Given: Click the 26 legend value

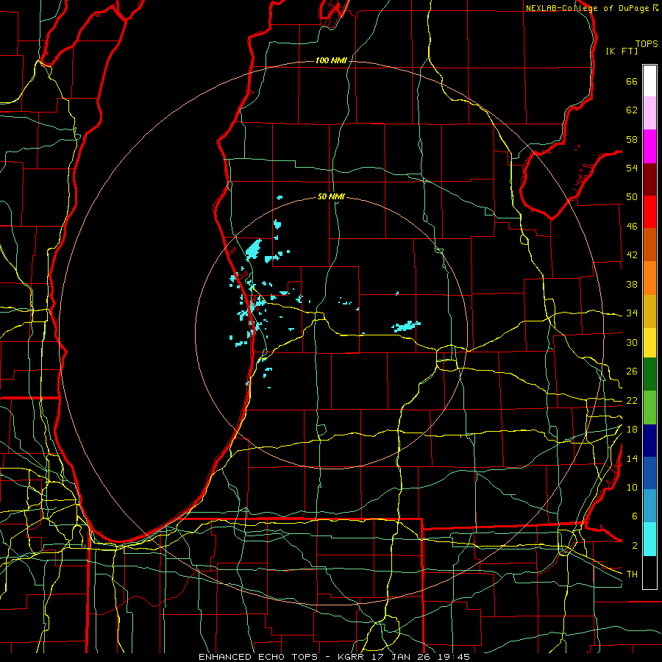Looking at the screenshot, I should tap(632, 371).
